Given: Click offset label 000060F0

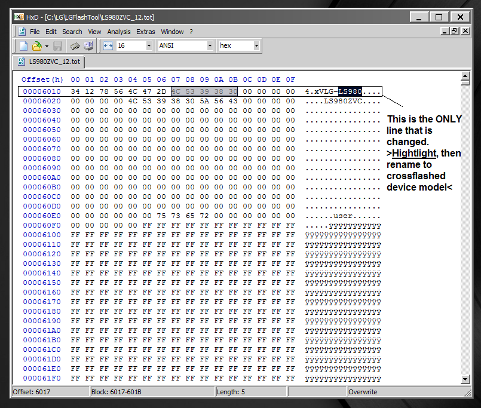Looking at the screenshot, I should coord(42,225).
